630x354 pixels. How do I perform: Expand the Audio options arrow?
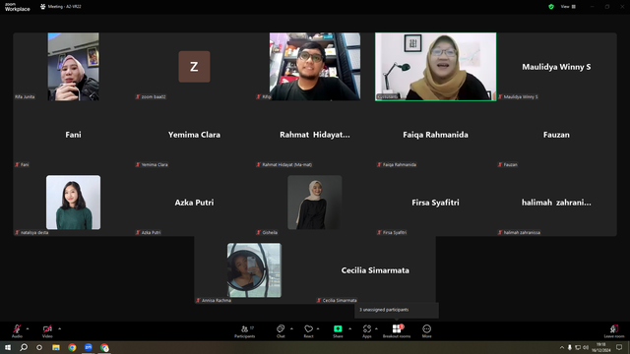tap(28, 328)
